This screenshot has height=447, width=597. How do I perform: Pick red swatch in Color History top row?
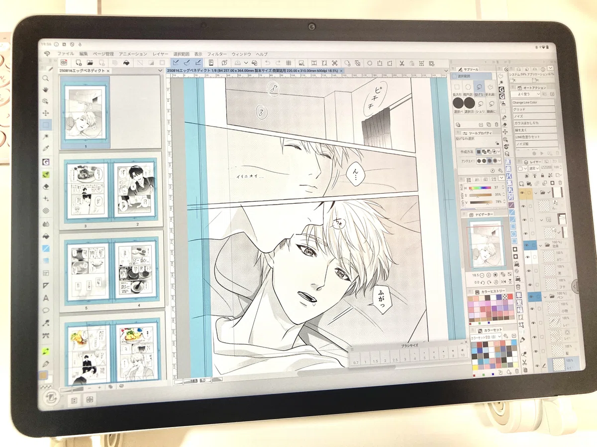[x=510, y=297]
